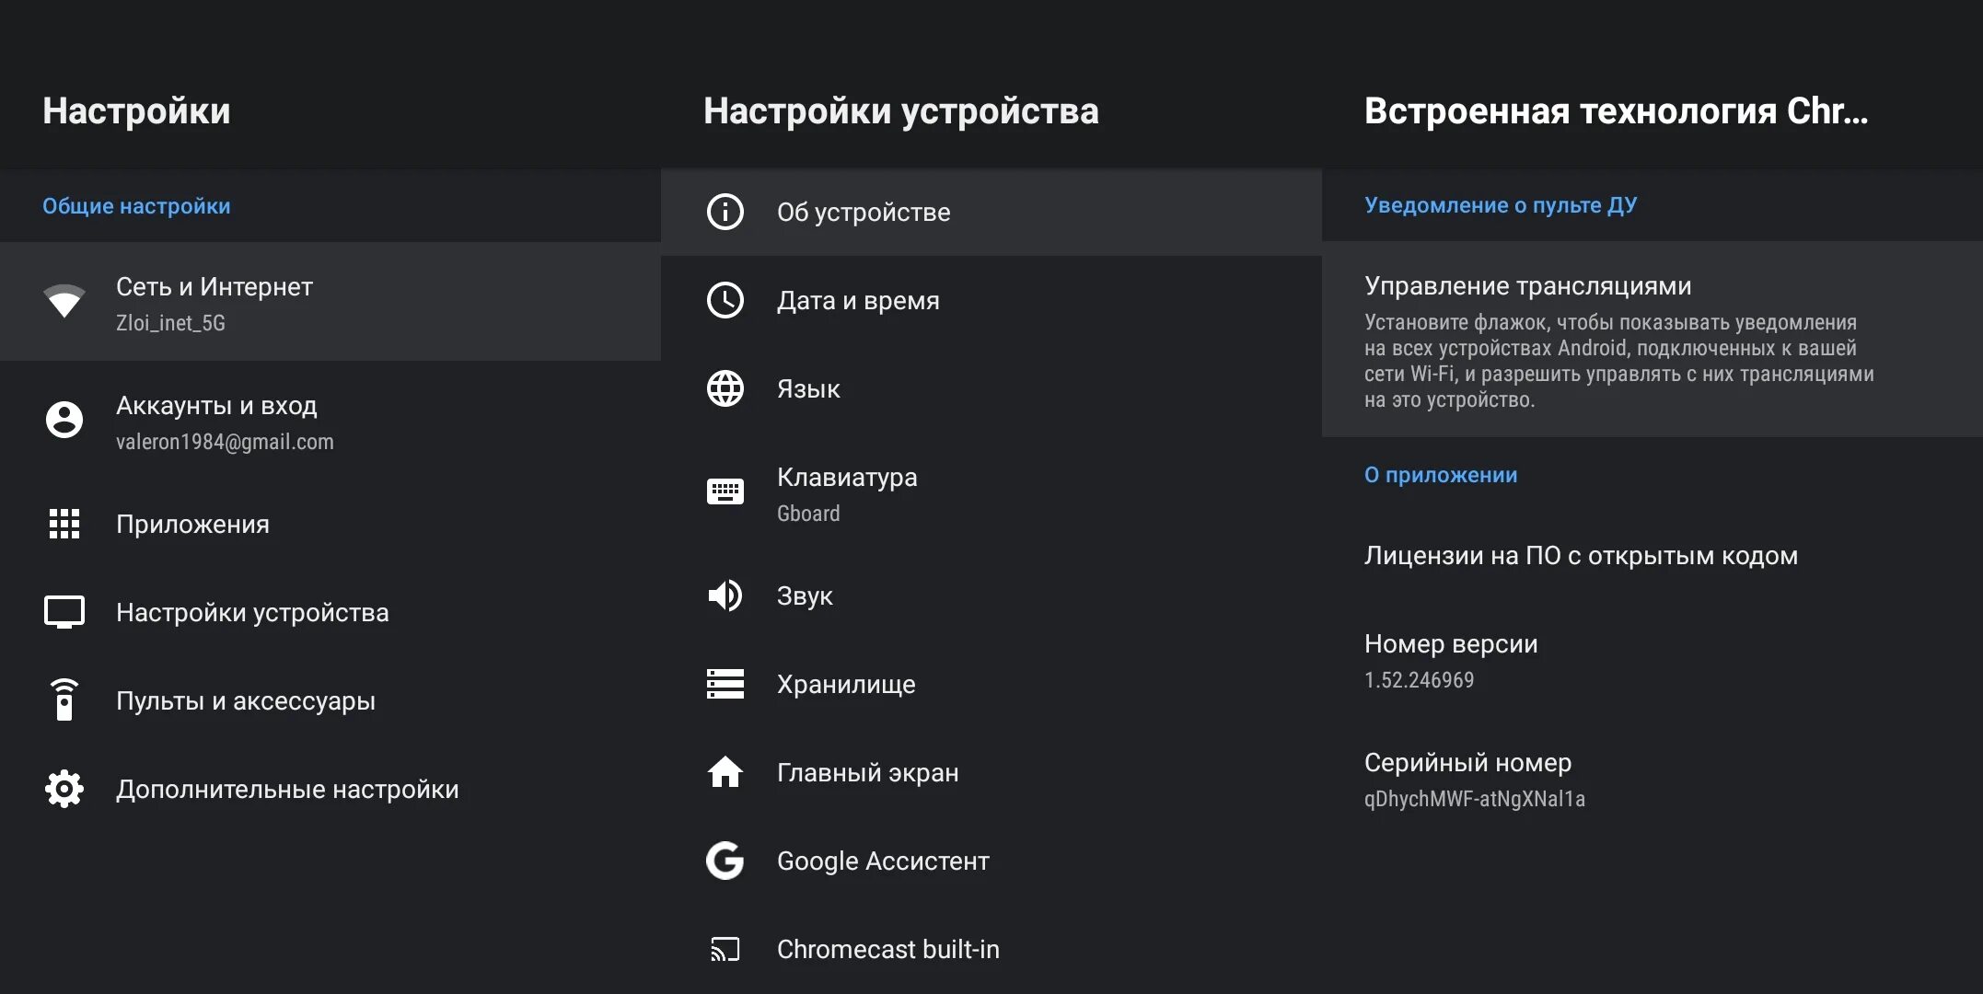Click the storage icon beside Хранилище
1983x994 pixels.
tap(725, 684)
